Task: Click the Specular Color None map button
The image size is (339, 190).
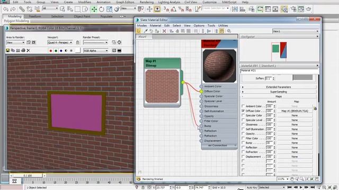Action: pyautogui.click(x=295, y=116)
